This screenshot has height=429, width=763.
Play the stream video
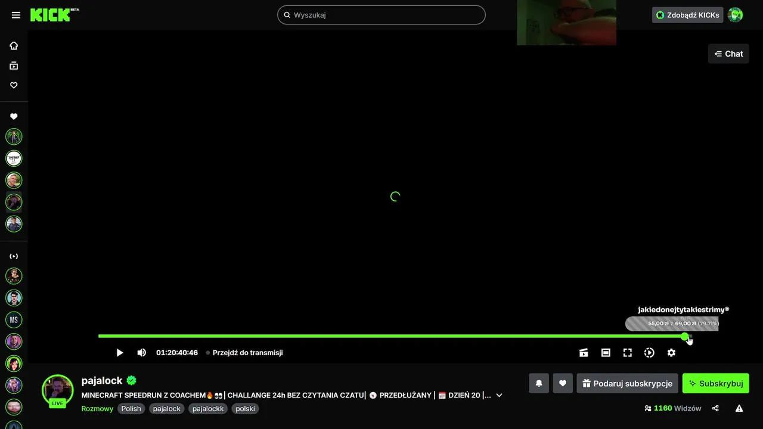pyautogui.click(x=119, y=353)
